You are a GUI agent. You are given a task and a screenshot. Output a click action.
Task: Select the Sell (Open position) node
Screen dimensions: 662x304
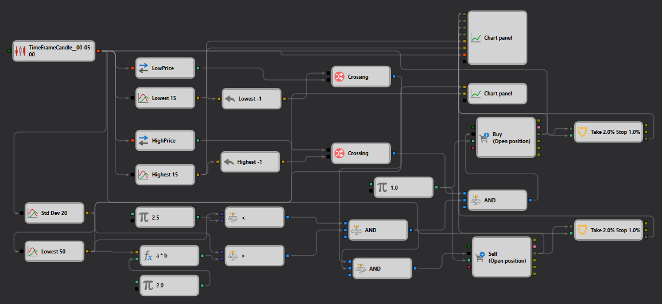coord(501,257)
